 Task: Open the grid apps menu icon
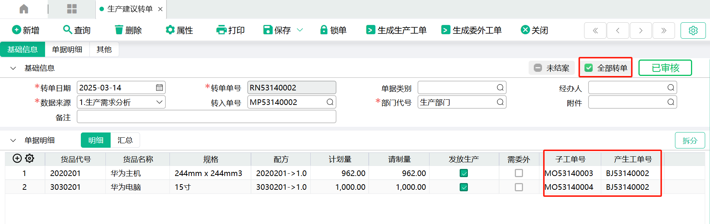point(72,9)
